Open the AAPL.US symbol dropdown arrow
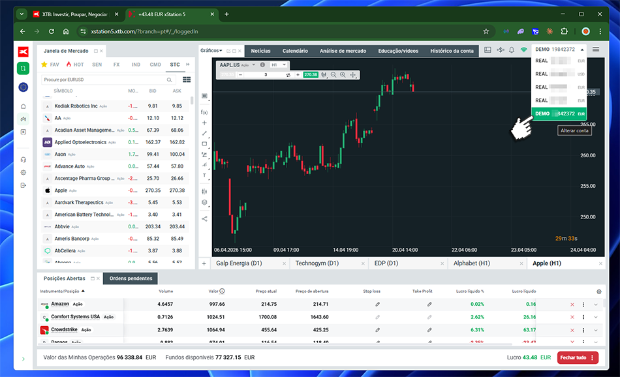The image size is (620, 377). tap(253, 65)
